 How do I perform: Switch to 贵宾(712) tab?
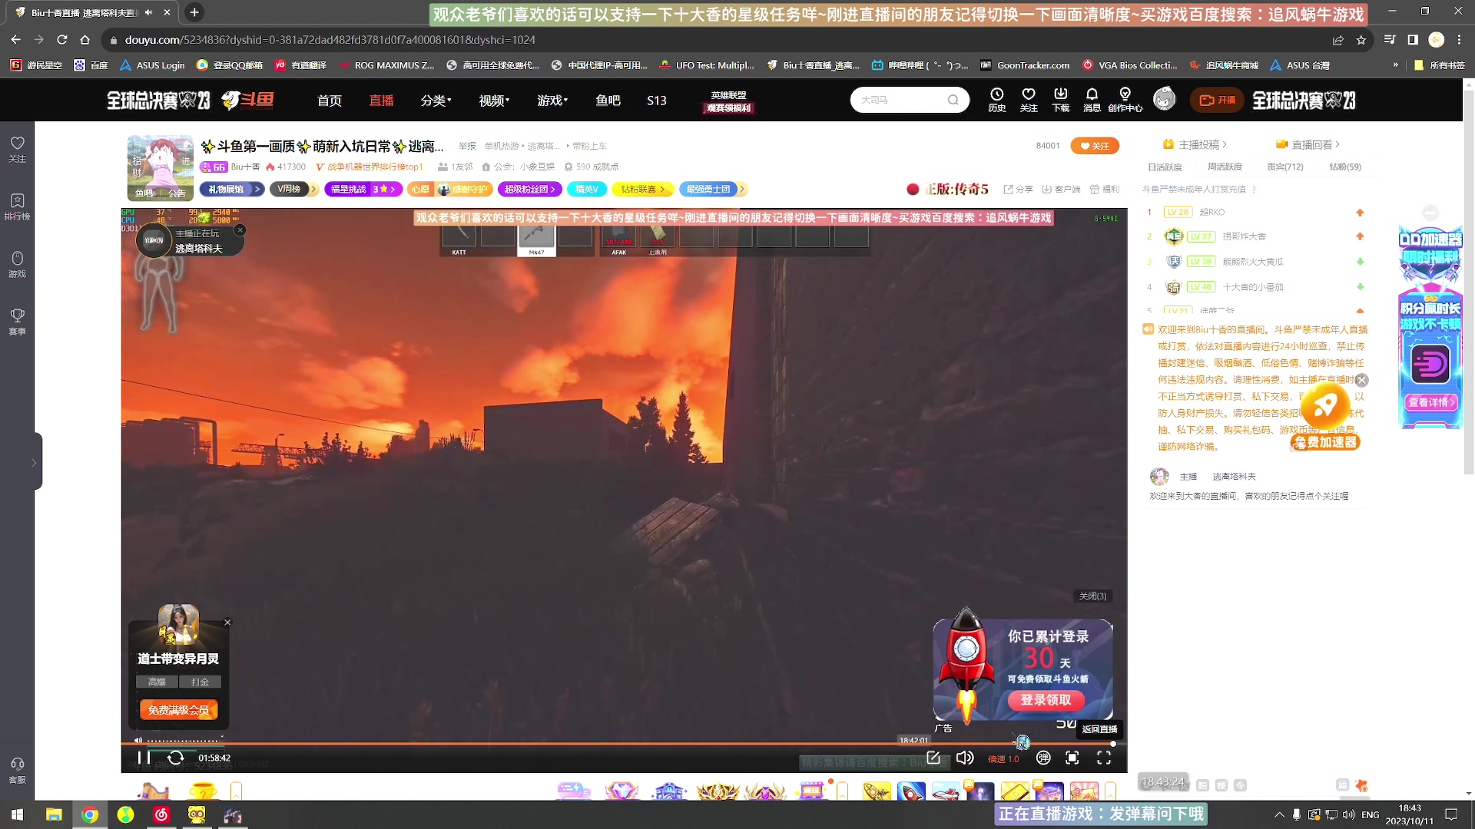click(1284, 167)
